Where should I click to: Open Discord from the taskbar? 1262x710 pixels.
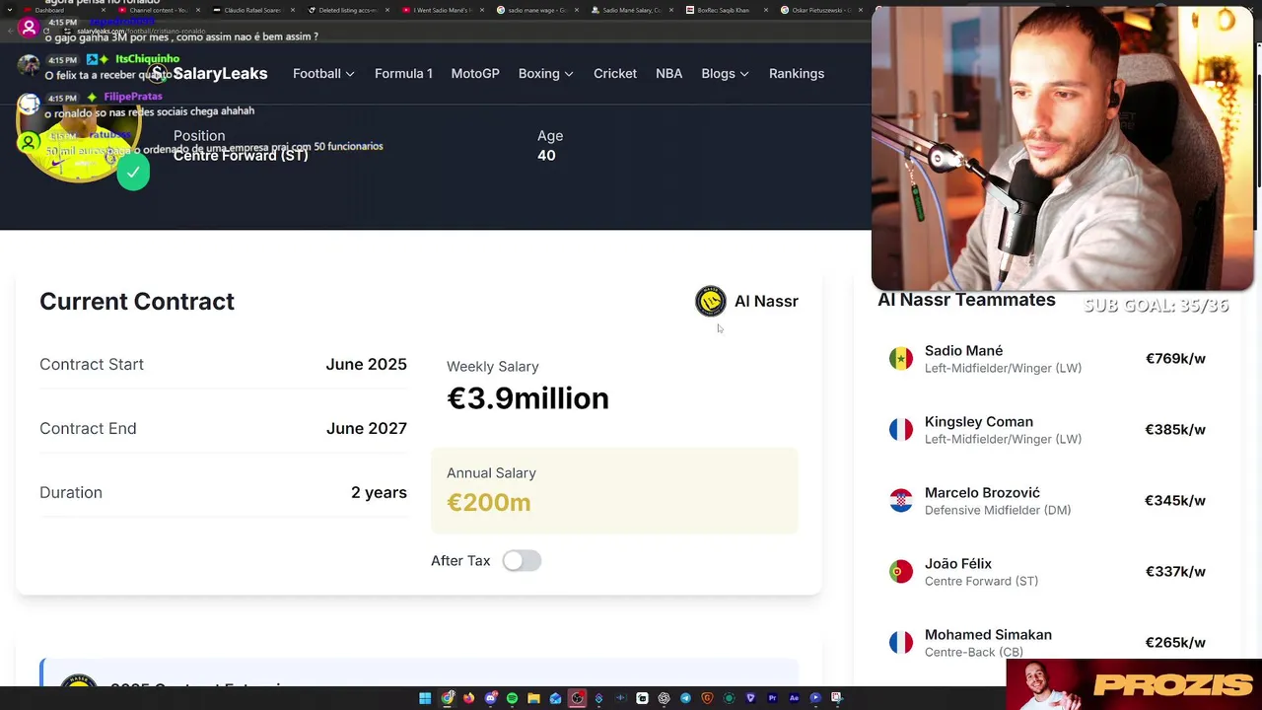click(x=491, y=698)
